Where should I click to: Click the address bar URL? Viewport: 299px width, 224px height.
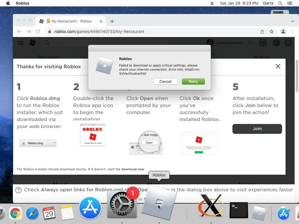[x=99, y=32]
